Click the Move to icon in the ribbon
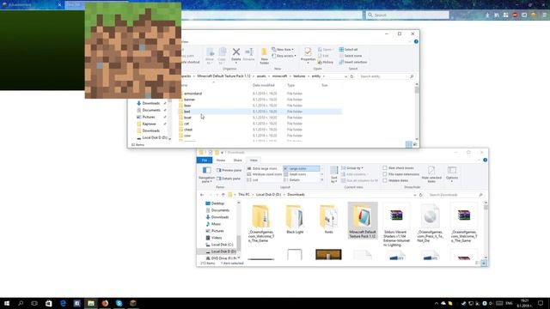The image size is (550, 309). (210, 56)
